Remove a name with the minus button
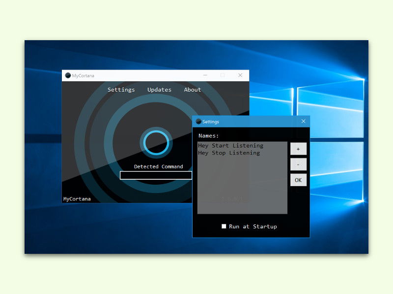The image size is (393, 294). point(298,165)
